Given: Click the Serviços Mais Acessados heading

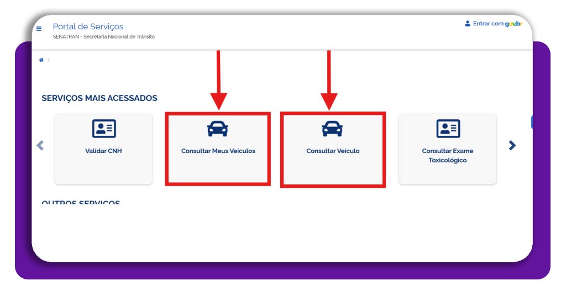Looking at the screenshot, I should [99, 98].
